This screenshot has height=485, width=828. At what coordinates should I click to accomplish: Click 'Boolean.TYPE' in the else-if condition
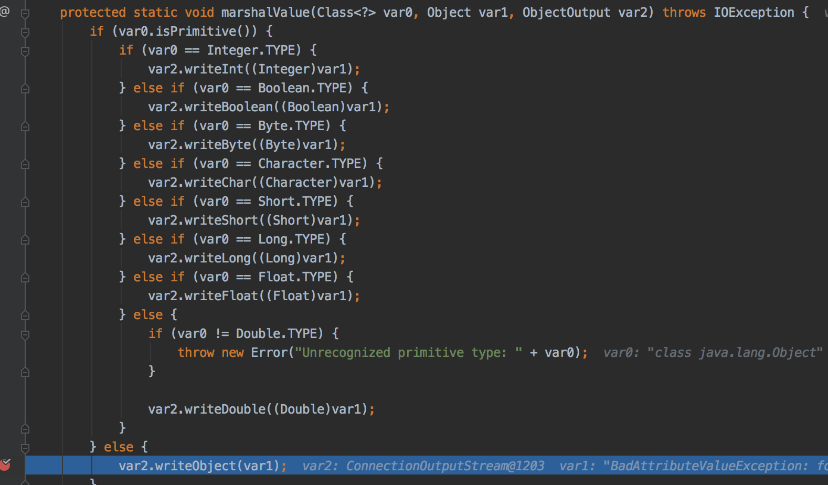[302, 88]
